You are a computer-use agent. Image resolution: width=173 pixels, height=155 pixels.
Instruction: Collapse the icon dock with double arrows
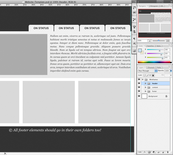coord(135,2)
